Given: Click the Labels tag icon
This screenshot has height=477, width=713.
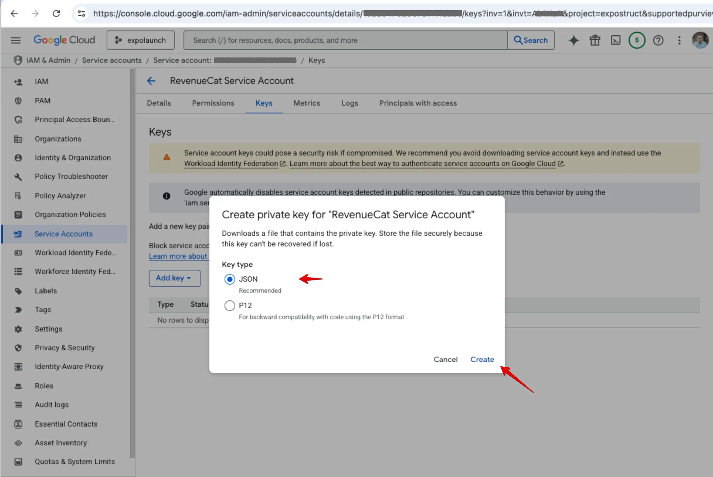Looking at the screenshot, I should click(x=18, y=291).
